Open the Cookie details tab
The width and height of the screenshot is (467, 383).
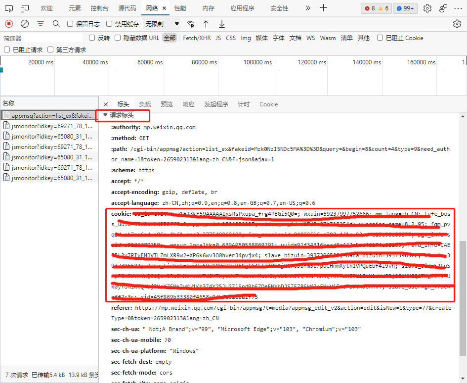pyautogui.click(x=268, y=104)
